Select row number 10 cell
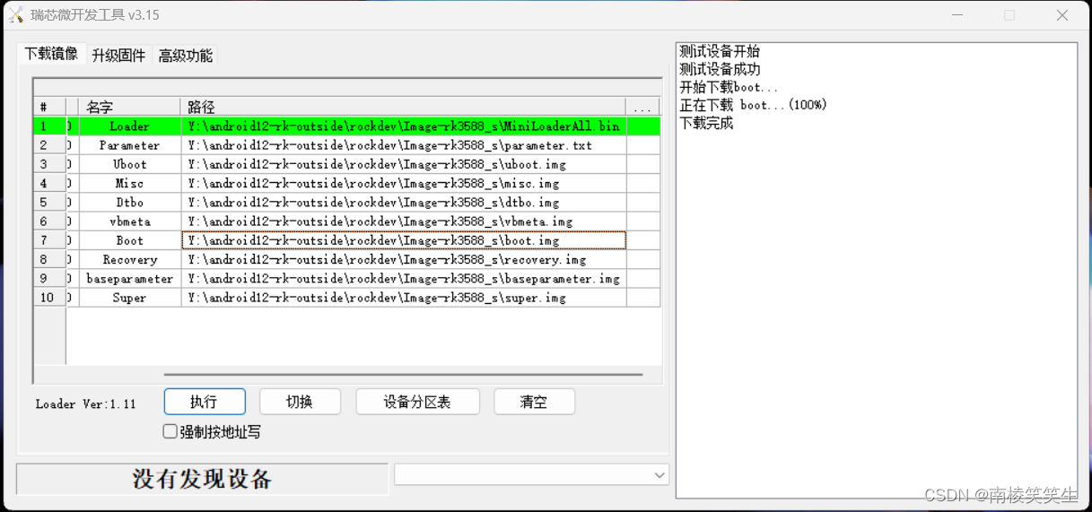This screenshot has width=1092, height=512. click(49, 297)
